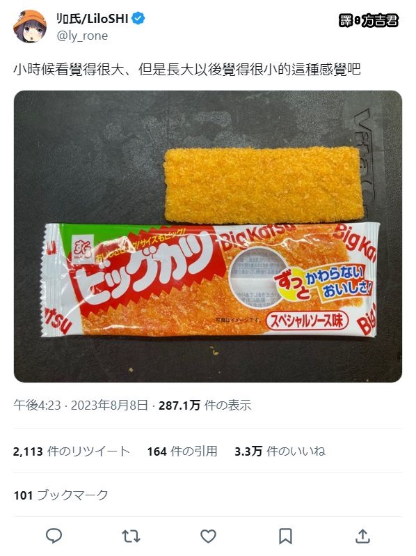Click the blue verified badge
Viewport: 416px width, 556px height.
[138, 18]
